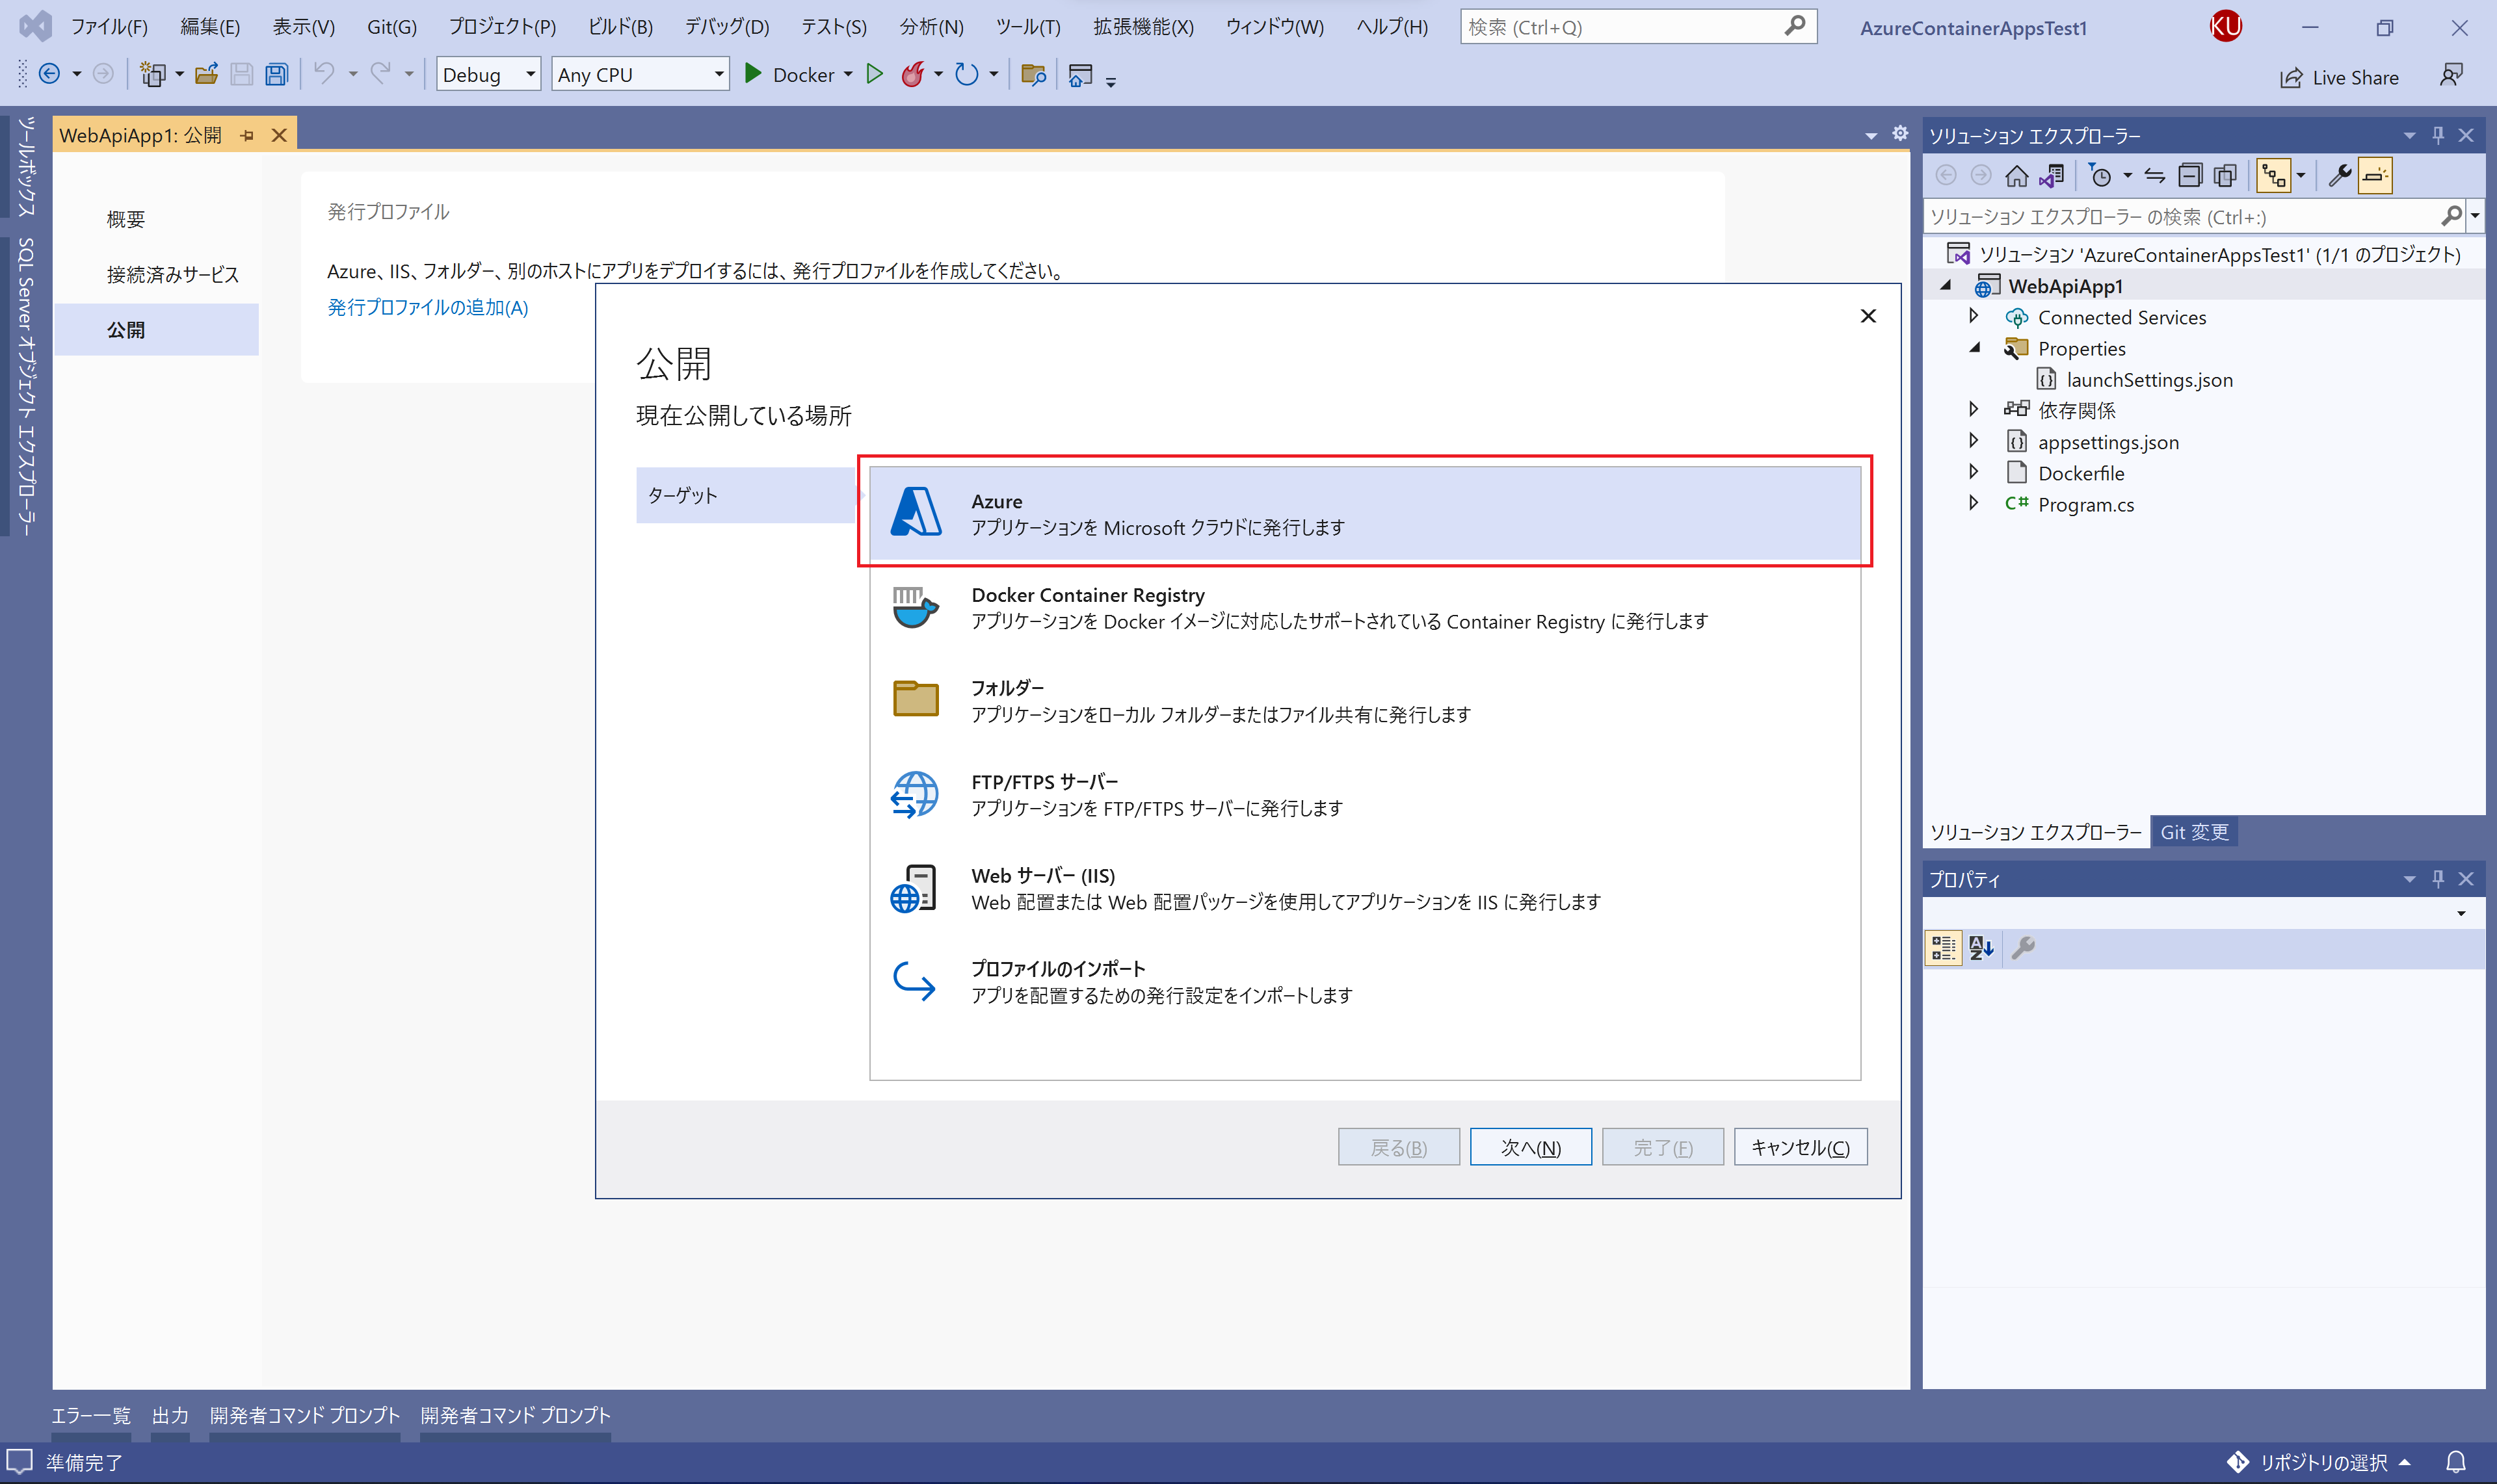
Task: Switch to the Git 変更 tab
Action: (x=2194, y=832)
